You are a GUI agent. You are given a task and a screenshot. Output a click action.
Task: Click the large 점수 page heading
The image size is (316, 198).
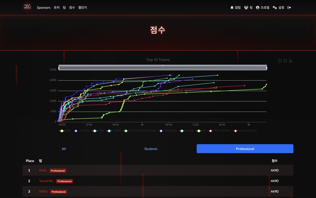tap(158, 30)
